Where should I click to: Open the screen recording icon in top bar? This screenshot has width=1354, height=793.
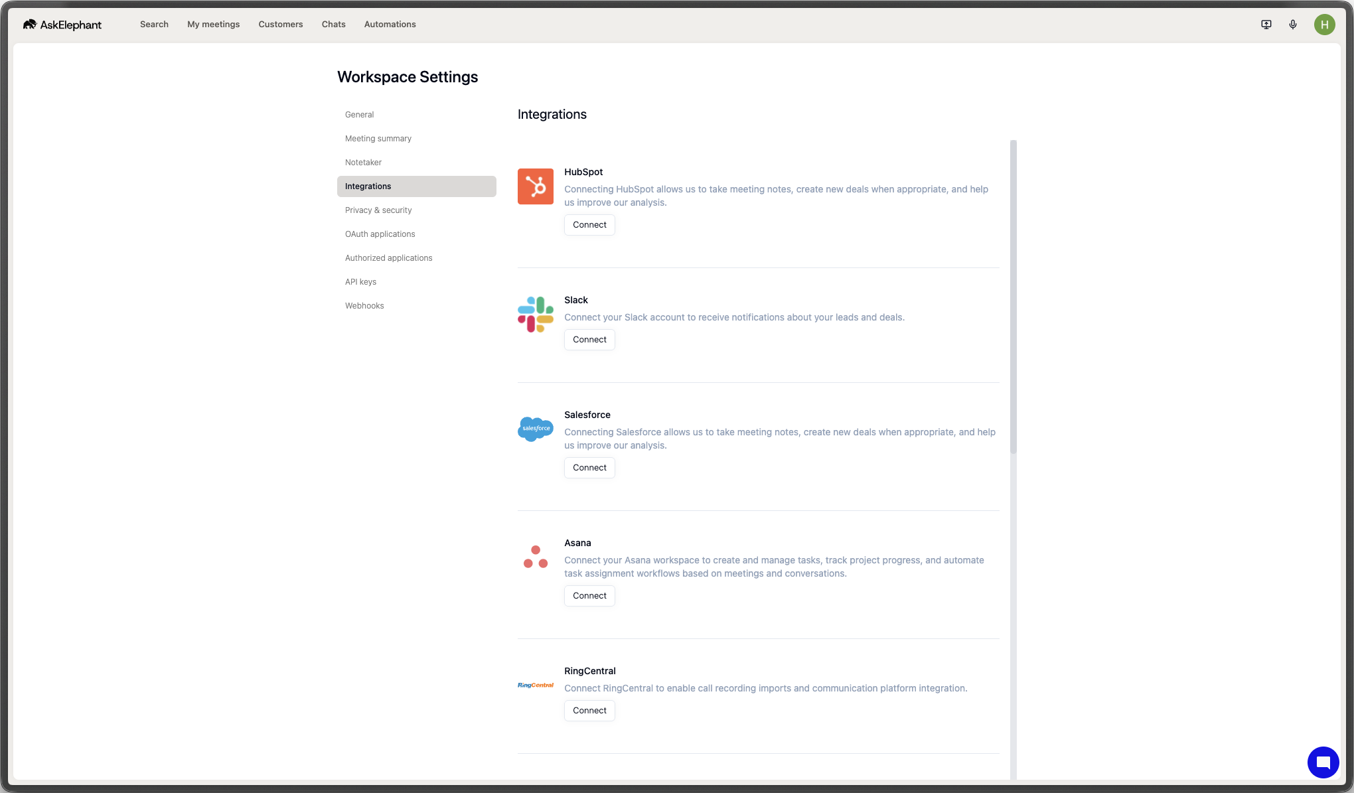click(1266, 25)
